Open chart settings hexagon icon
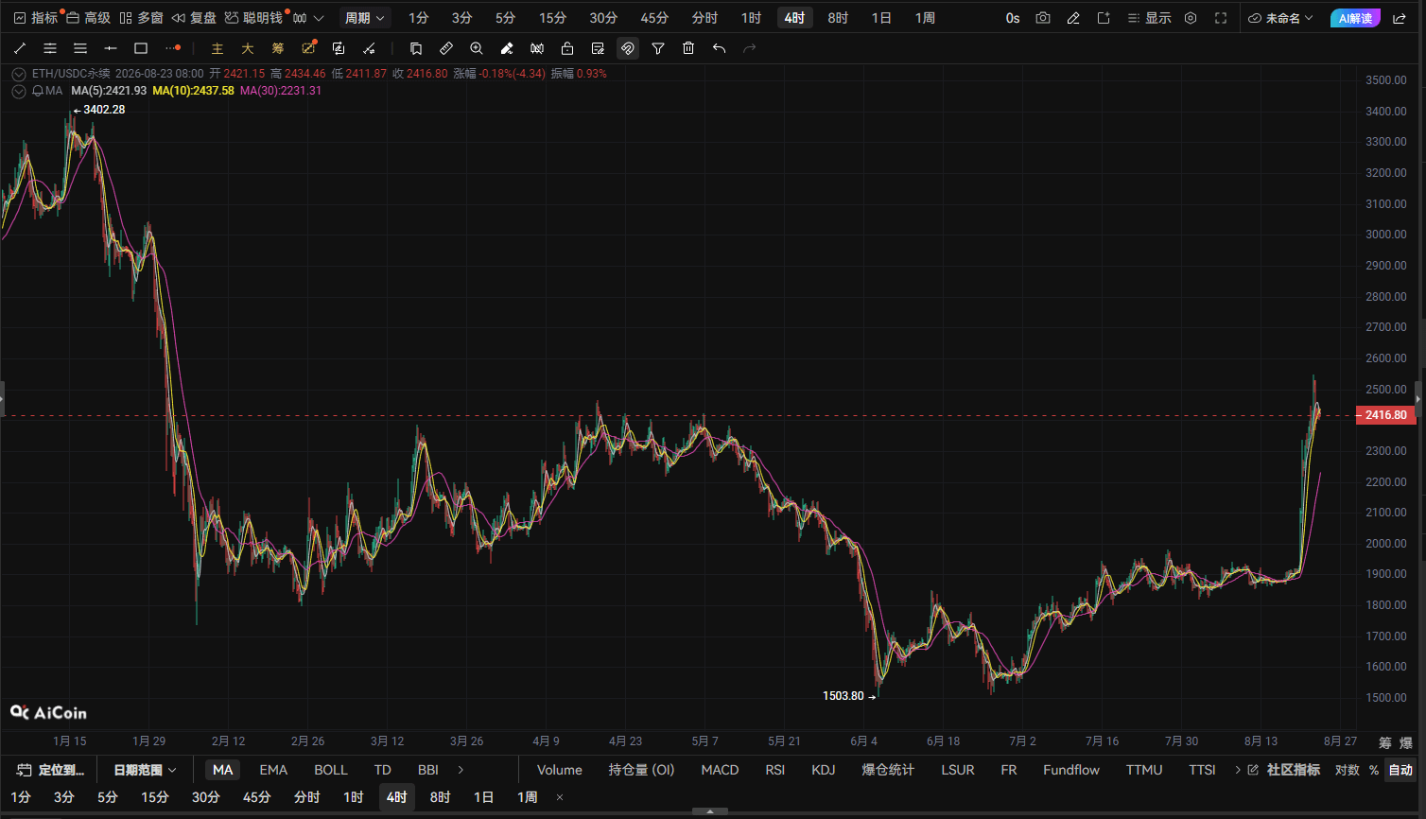The height and width of the screenshot is (819, 1426). (x=1191, y=18)
